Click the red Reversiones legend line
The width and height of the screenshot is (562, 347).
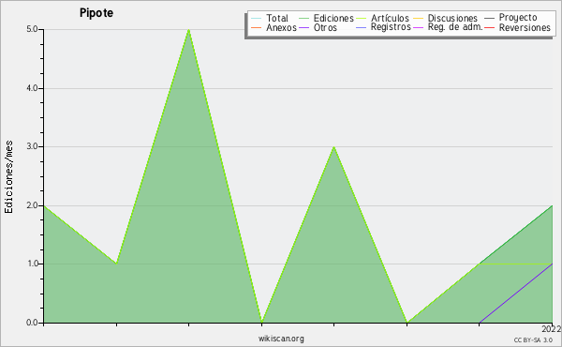click(x=489, y=27)
